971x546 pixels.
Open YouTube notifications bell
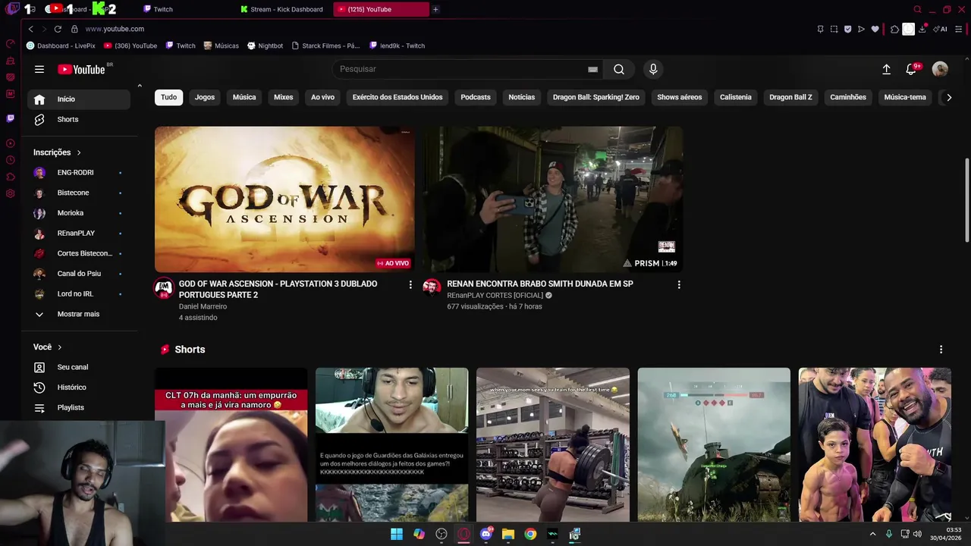click(911, 69)
